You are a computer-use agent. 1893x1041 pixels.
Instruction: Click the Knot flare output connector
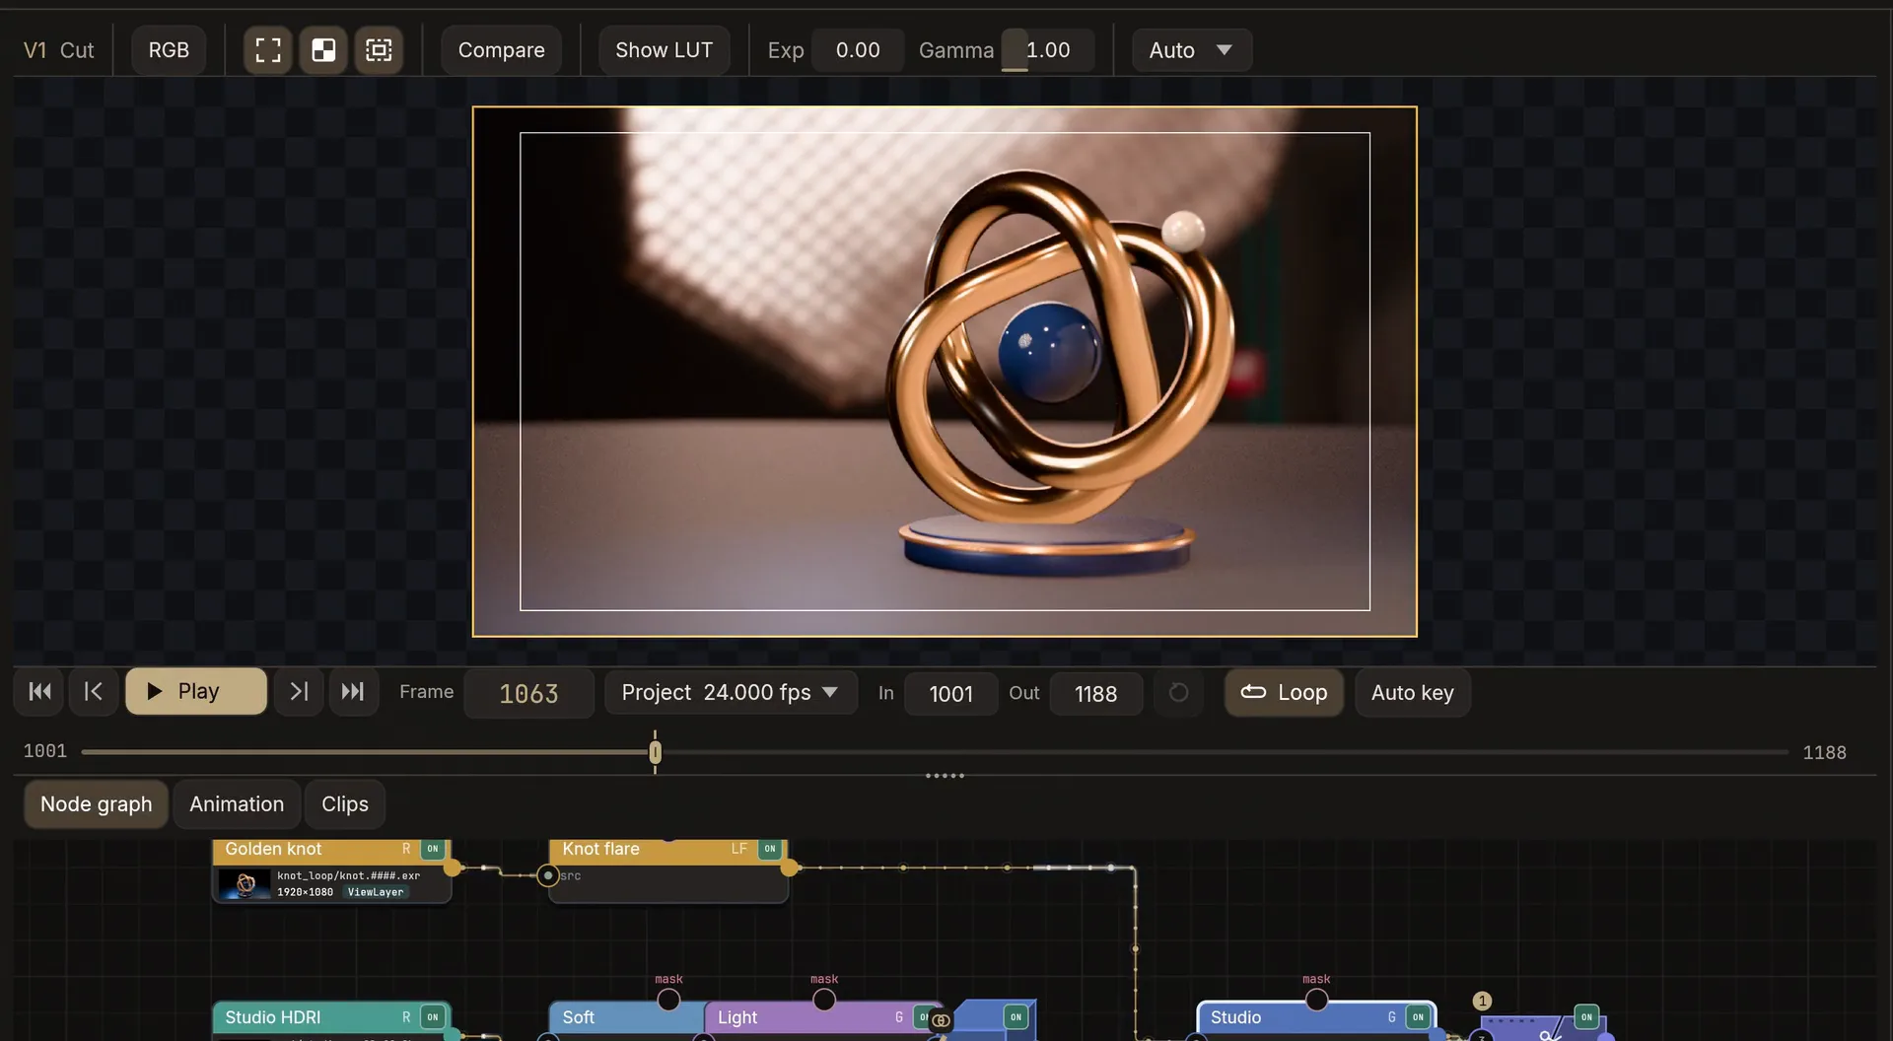(x=790, y=867)
